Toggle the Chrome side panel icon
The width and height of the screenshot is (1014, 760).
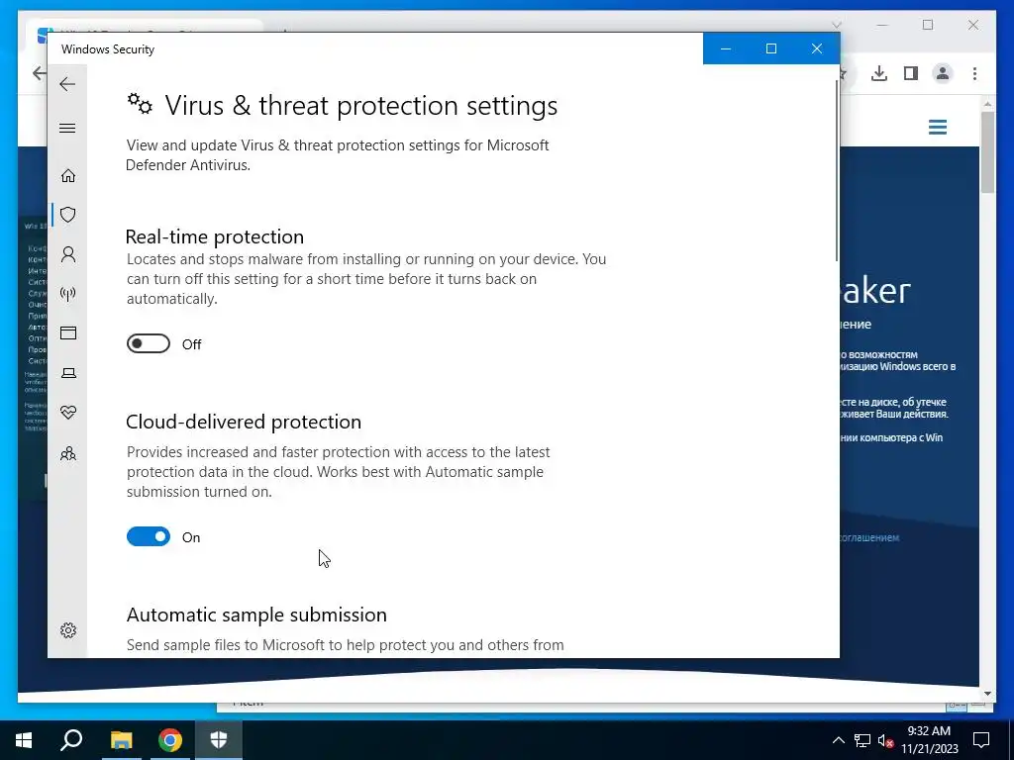tap(911, 73)
